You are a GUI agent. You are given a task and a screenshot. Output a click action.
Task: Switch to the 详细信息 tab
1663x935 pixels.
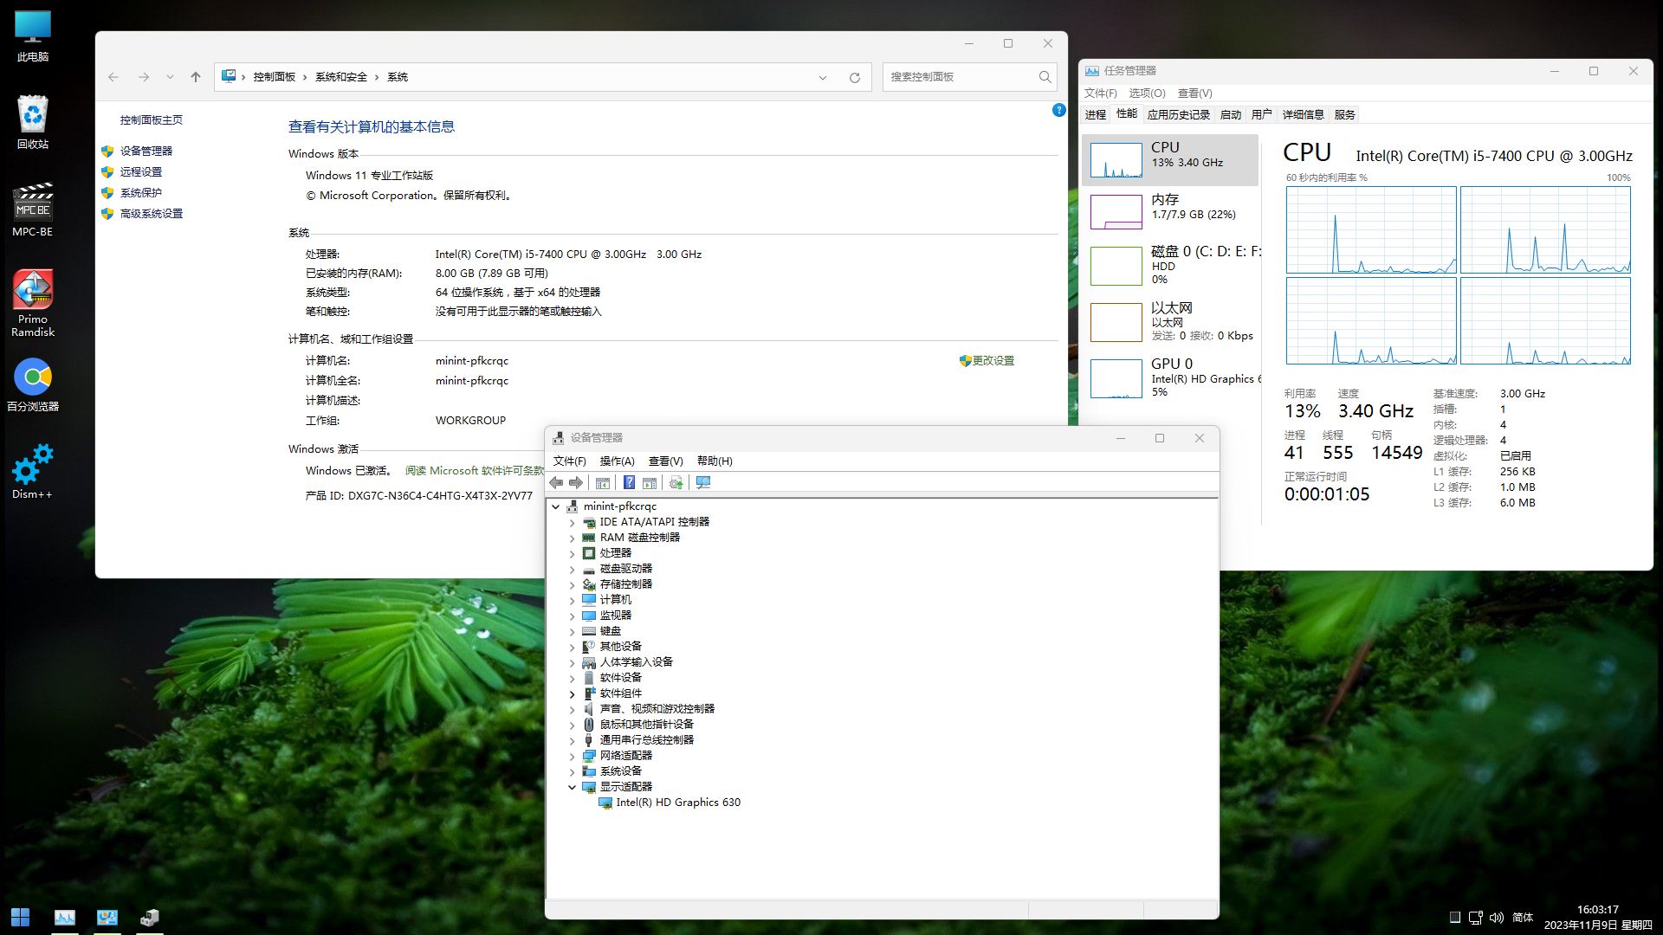click(1303, 114)
